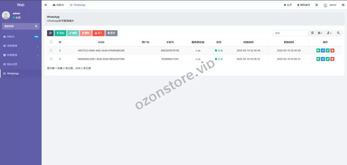The image size is (347, 165).
Task: Open 网站设置 in the sidebar
Action: [12, 64]
